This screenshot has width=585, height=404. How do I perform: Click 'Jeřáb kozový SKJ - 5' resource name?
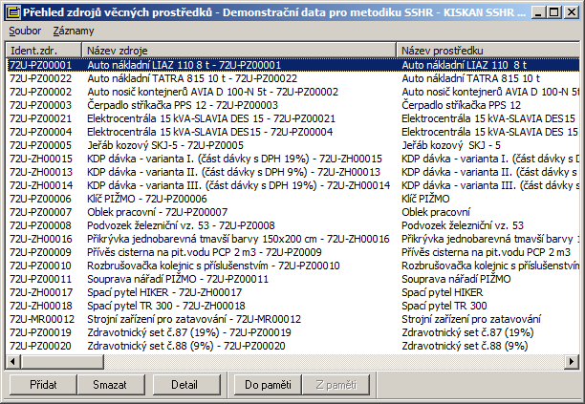pos(451,145)
